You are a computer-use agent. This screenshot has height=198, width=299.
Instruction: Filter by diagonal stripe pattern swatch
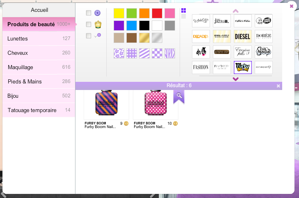(x=144, y=53)
